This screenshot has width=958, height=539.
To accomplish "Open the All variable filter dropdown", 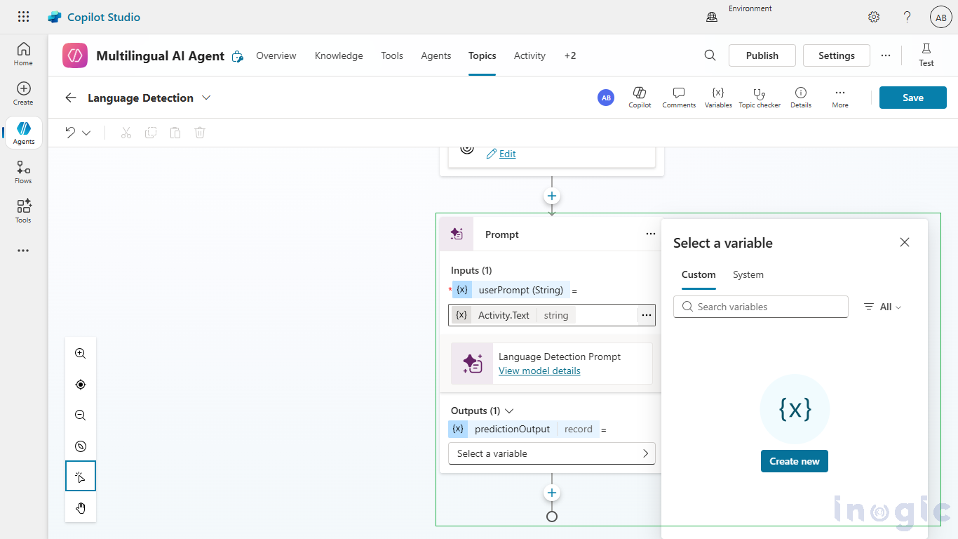I will [883, 307].
